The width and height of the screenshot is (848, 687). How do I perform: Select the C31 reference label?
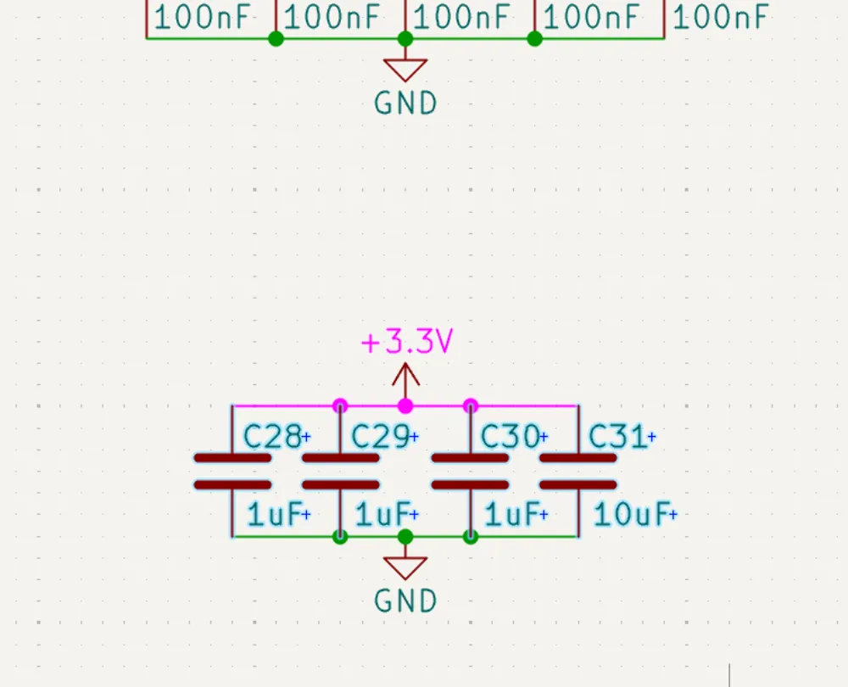pos(617,437)
